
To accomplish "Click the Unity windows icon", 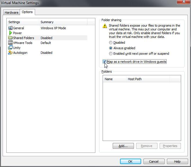I will [x=10, y=48].
